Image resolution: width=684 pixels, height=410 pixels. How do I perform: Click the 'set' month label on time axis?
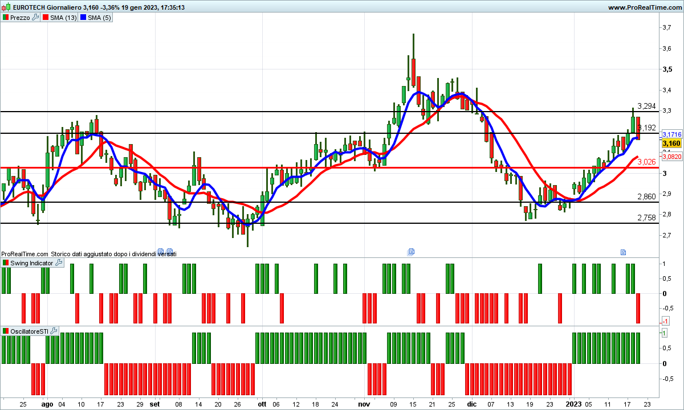pyautogui.click(x=154, y=404)
